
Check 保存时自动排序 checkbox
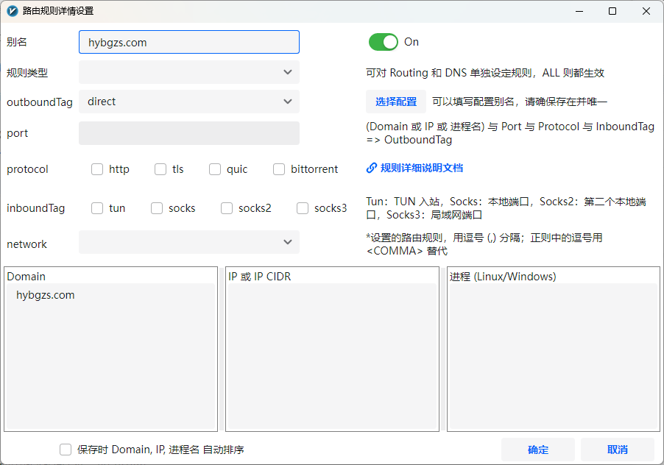pyautogui.click(x=66, y=450)
